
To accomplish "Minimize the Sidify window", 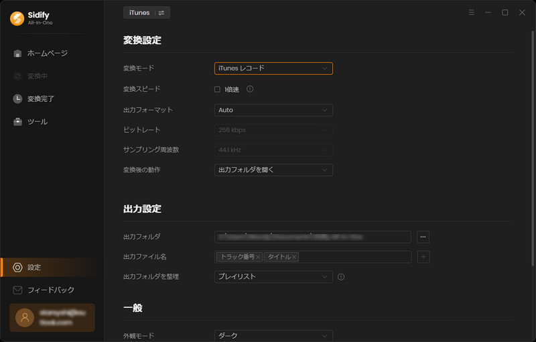I will (488, 12).
